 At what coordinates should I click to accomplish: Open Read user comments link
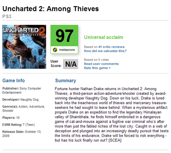click(x=101, y=64)
